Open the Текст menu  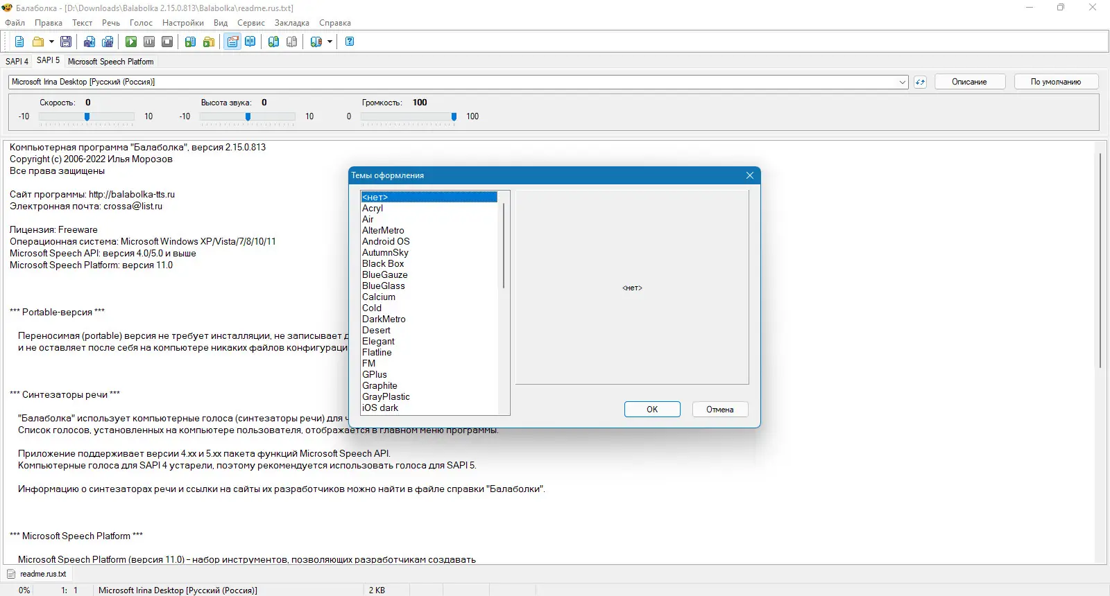(x=83, y=23)
